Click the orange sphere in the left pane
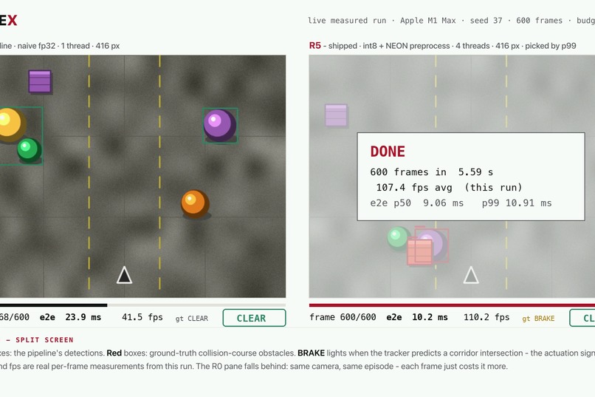This screenshot has height=397, width=595. coord(195,203)
